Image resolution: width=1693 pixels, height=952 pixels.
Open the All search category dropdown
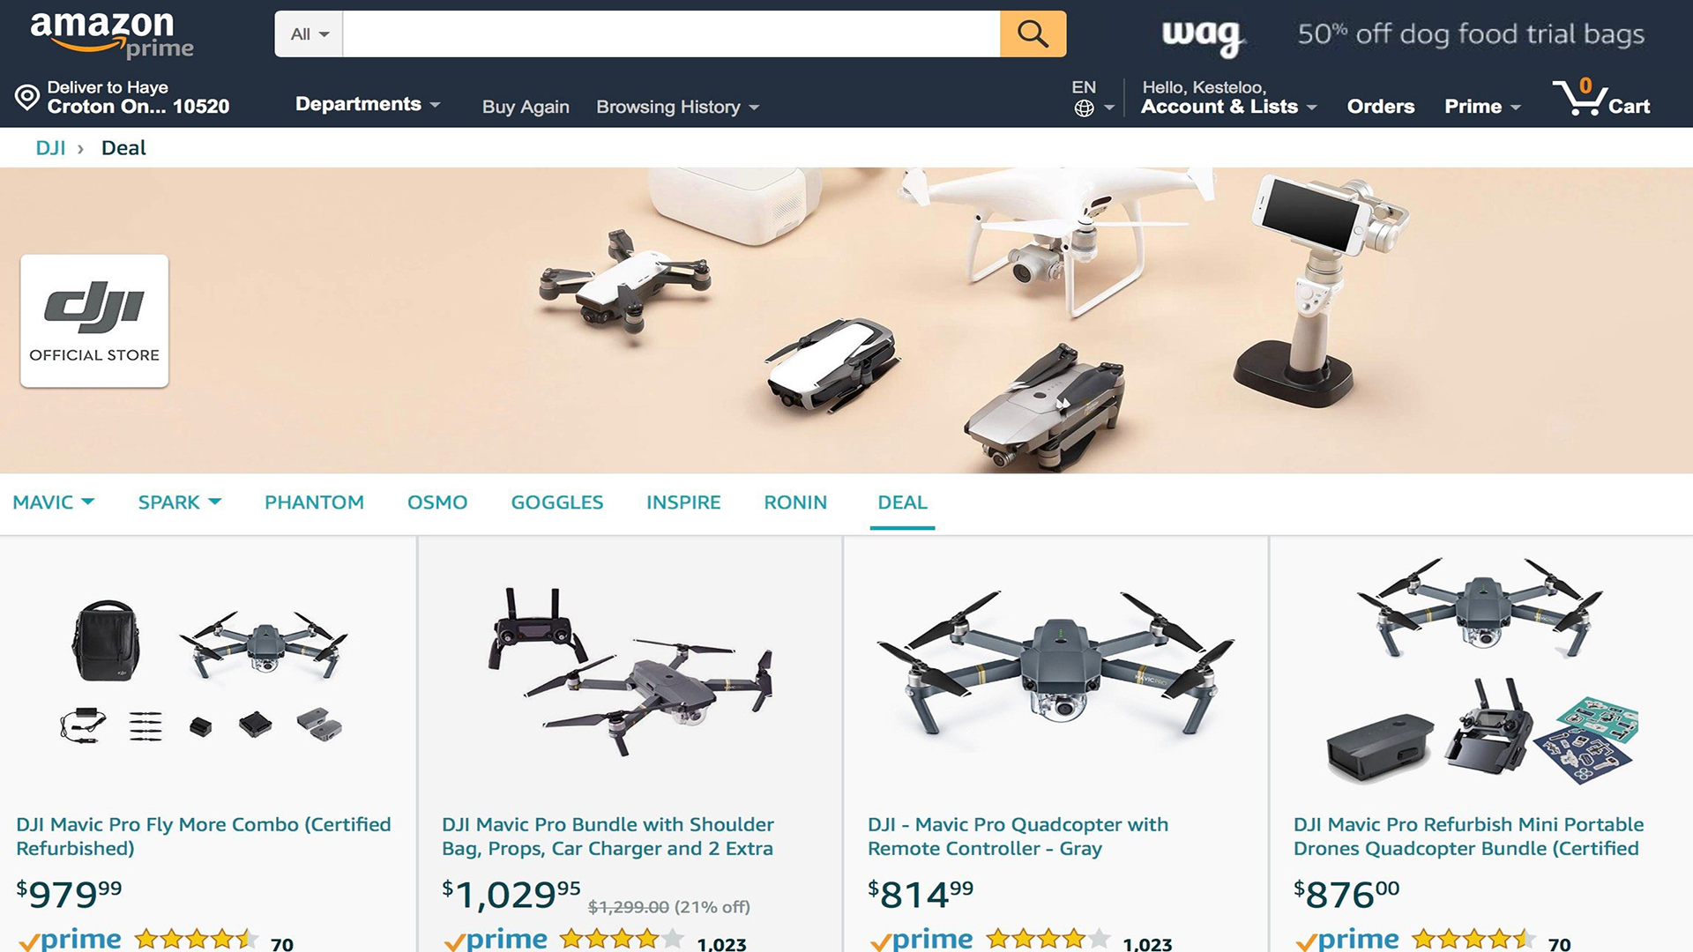309,34
